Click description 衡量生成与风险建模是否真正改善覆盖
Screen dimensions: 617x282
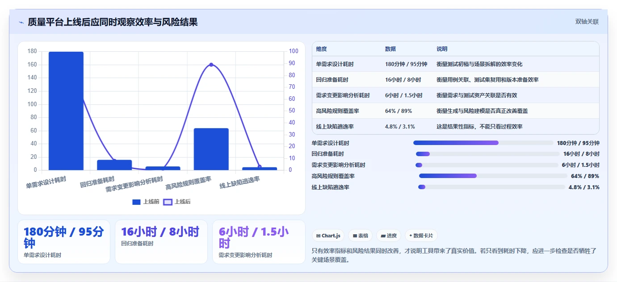(x=482, y=111)
